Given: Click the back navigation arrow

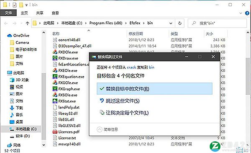Looking at the screenshot, I should pyautogui.click(x=6, y=23).
